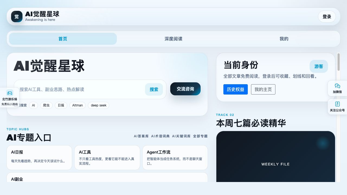The height and width of the screenshot is (195, 347).
Task: Open the AI日报 topic card
Action: (x=39, y=158)
